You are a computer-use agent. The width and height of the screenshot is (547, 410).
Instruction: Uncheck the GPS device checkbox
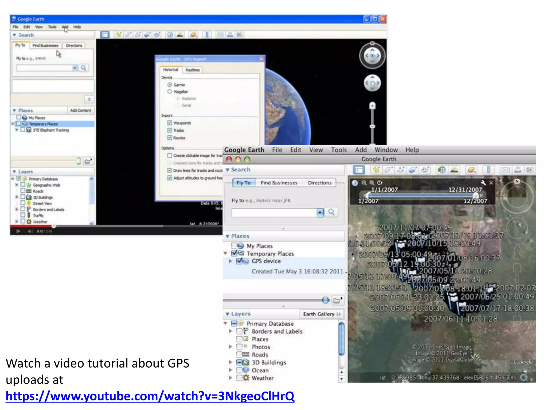[240, 261]
